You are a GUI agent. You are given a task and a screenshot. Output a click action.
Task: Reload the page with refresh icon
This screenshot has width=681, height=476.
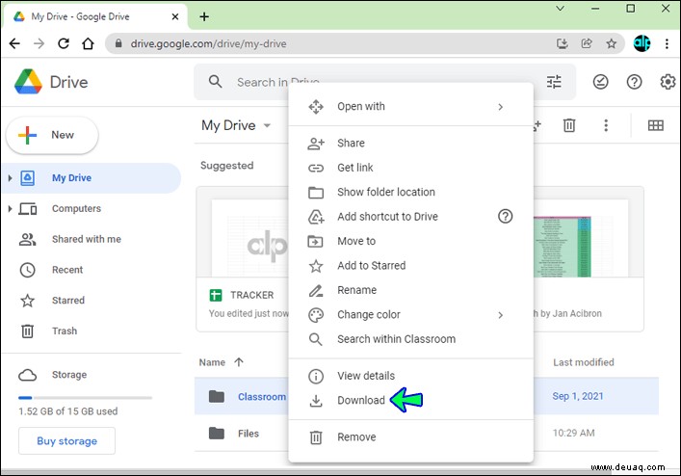click(64, 43)
